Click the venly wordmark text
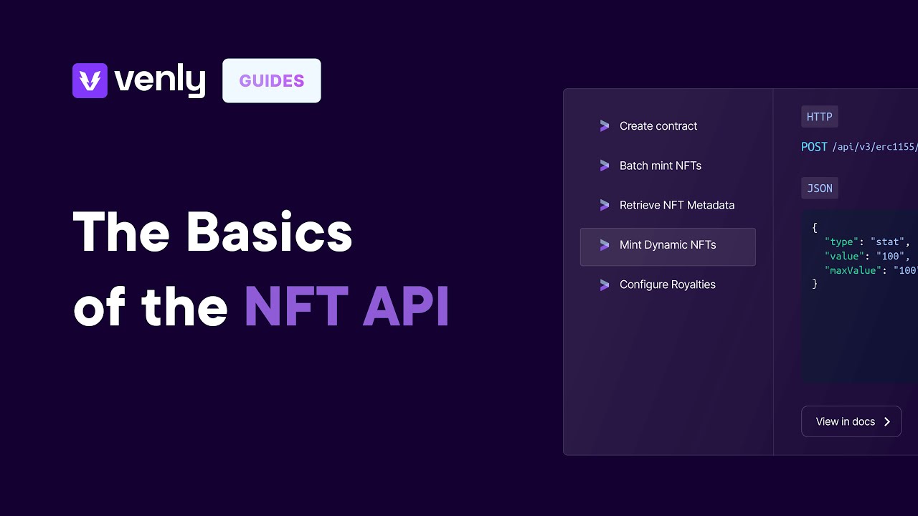 coord(160,80)
